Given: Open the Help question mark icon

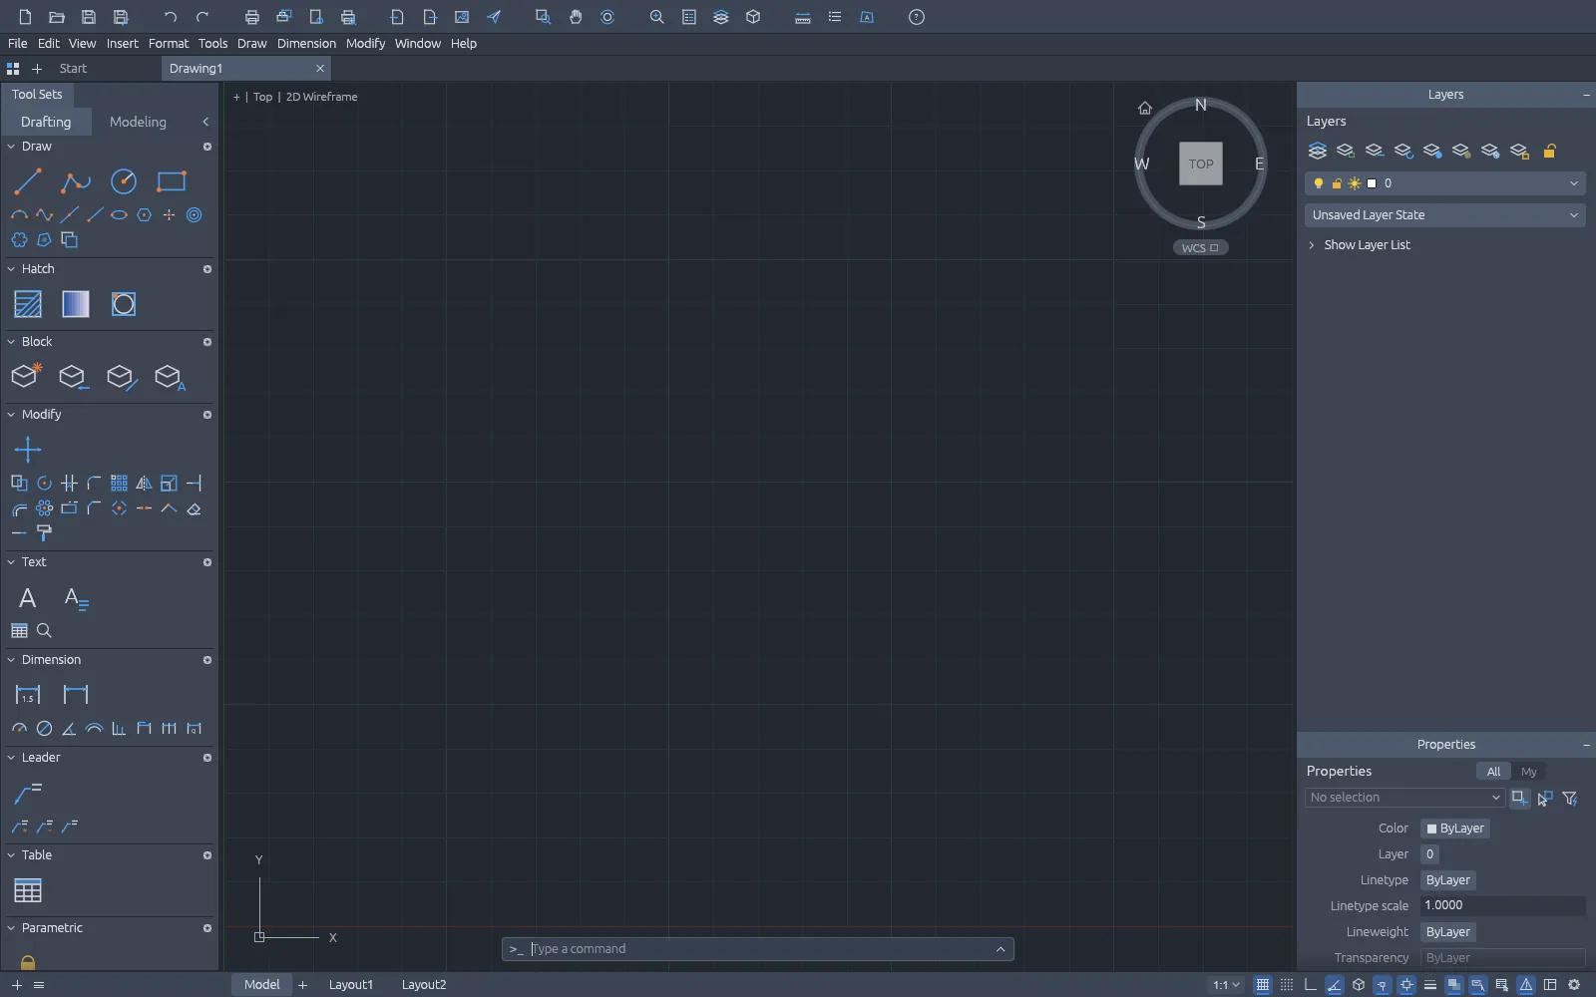Looking at the screenshot, I should click(x=917, y=17).
